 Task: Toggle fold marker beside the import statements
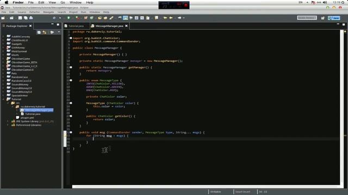(71, 38)
